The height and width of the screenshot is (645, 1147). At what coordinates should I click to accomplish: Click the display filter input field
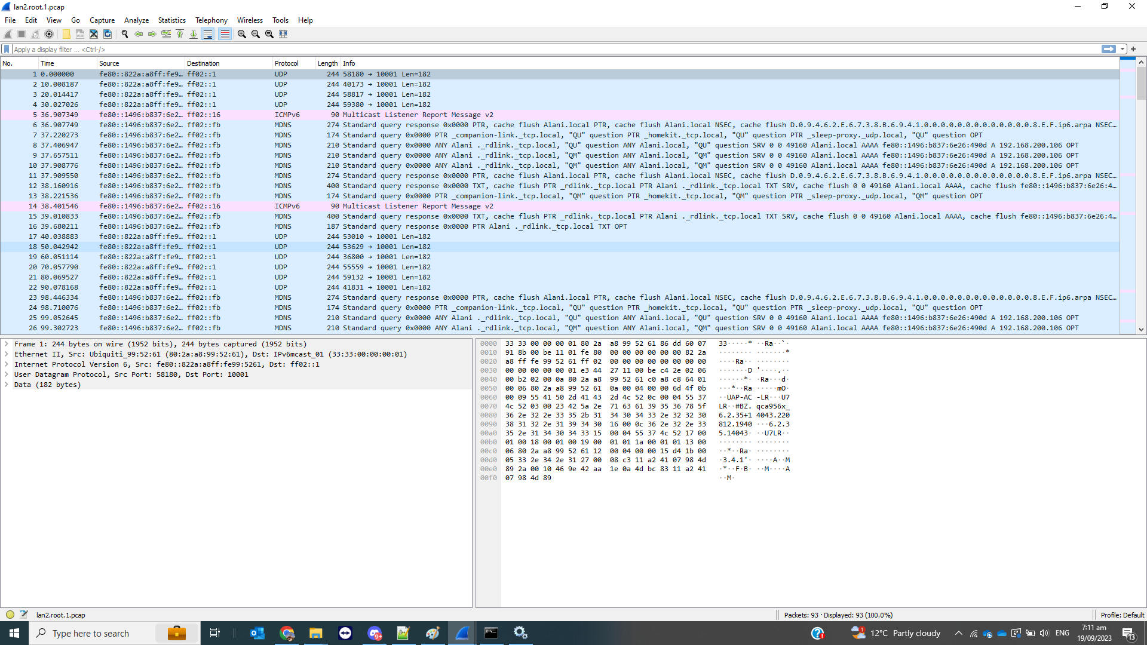538,50
